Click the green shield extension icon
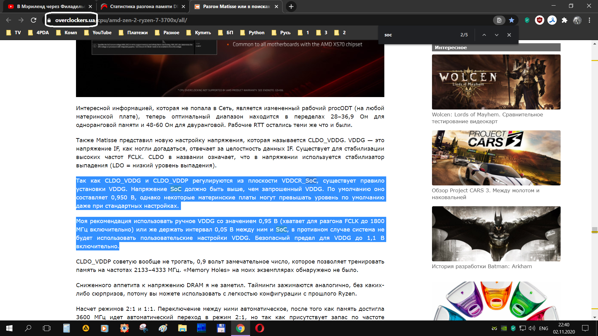The width and height of the screenshot is (598, 336). point(527,20)
